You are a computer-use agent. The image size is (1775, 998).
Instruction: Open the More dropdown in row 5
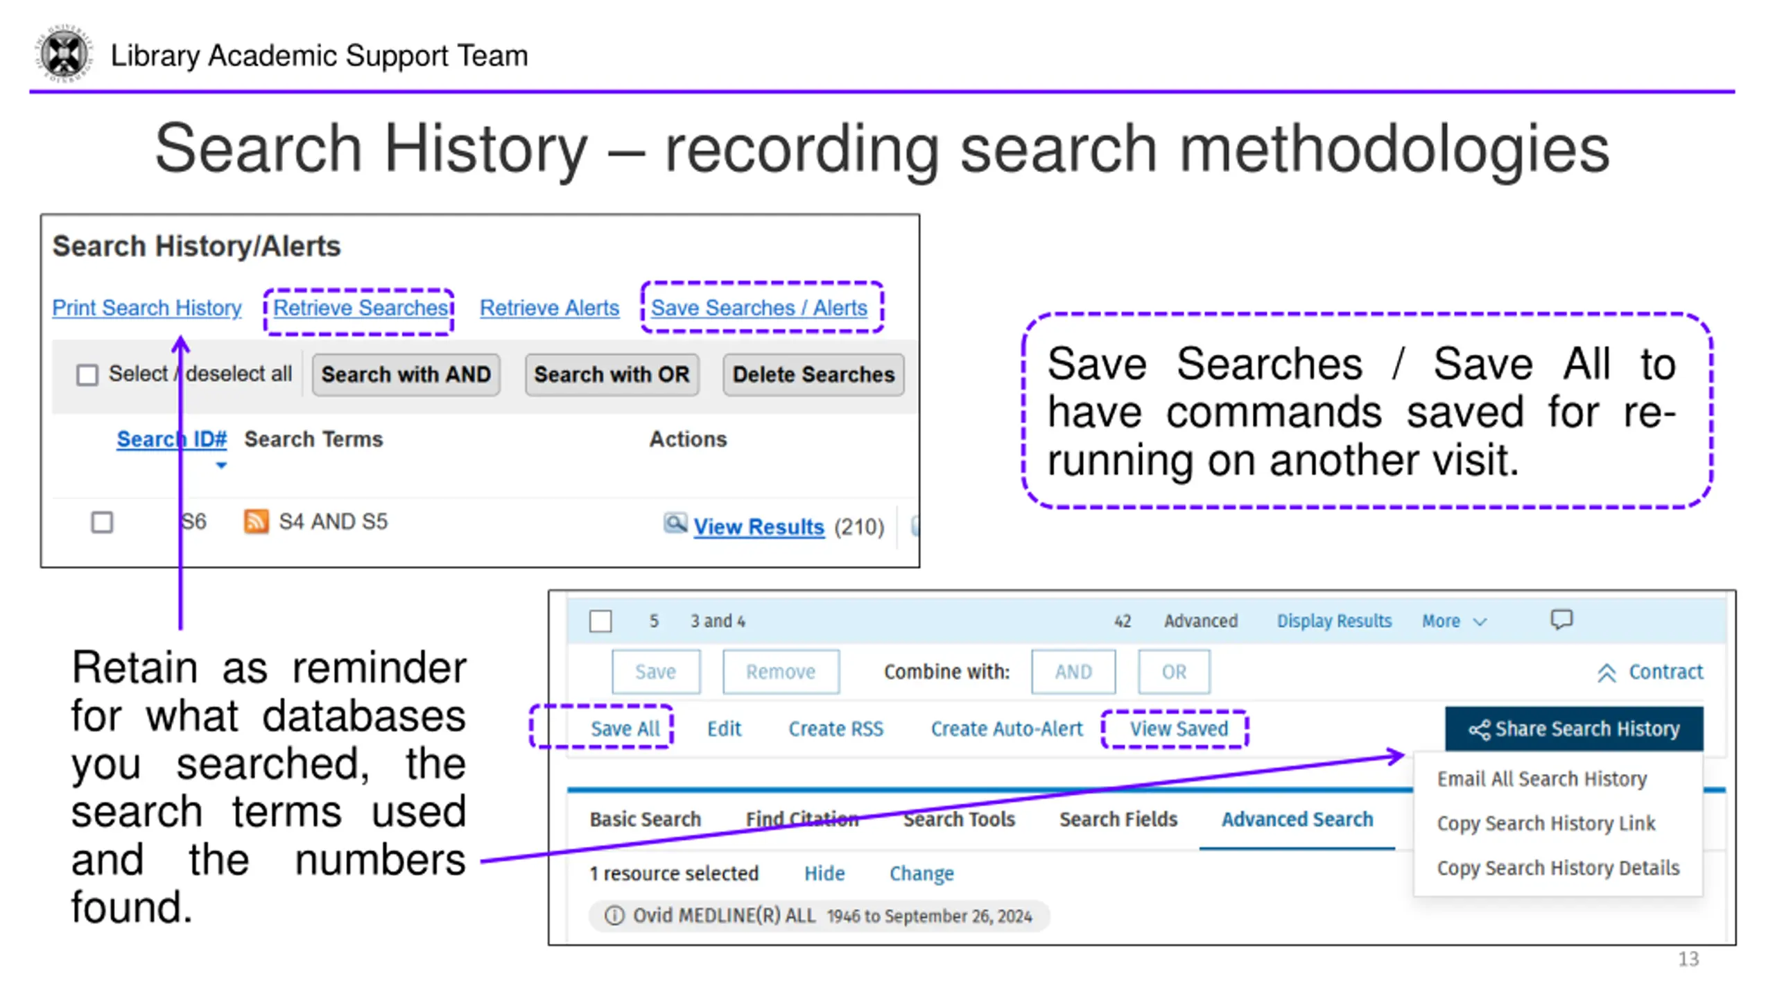(x=1454, y=621)
